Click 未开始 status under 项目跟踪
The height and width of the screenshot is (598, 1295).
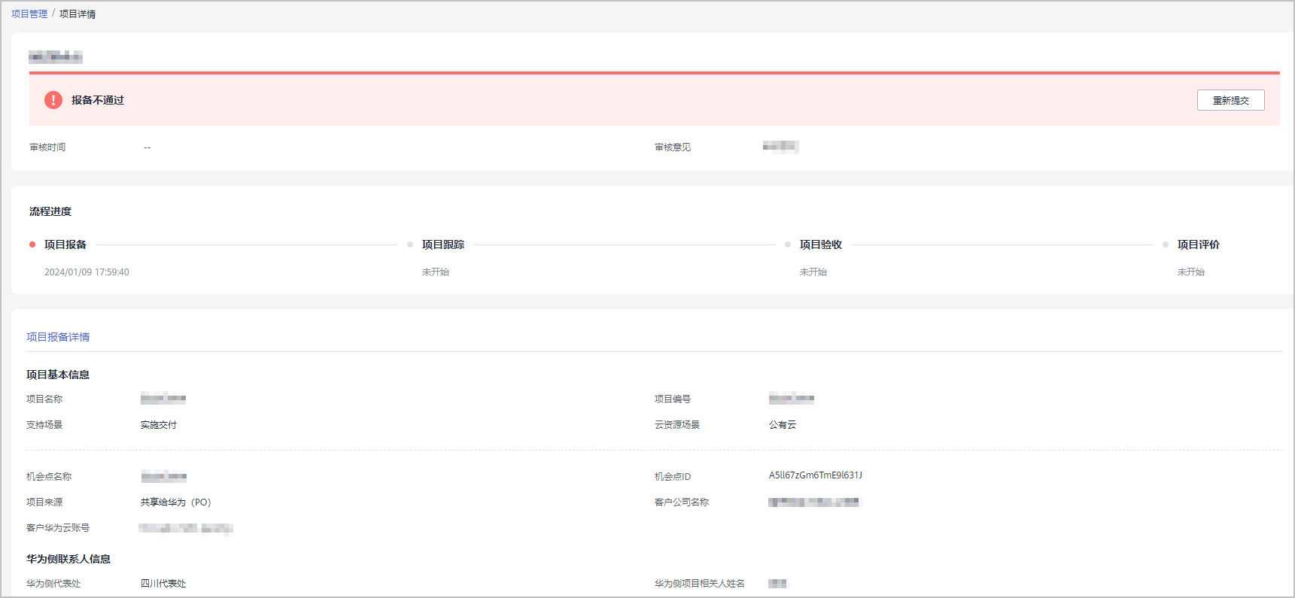[436, 272]
